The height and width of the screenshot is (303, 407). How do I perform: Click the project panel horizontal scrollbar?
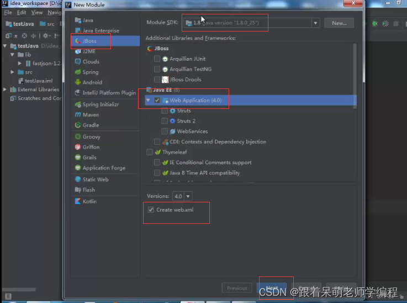point(19,289)
